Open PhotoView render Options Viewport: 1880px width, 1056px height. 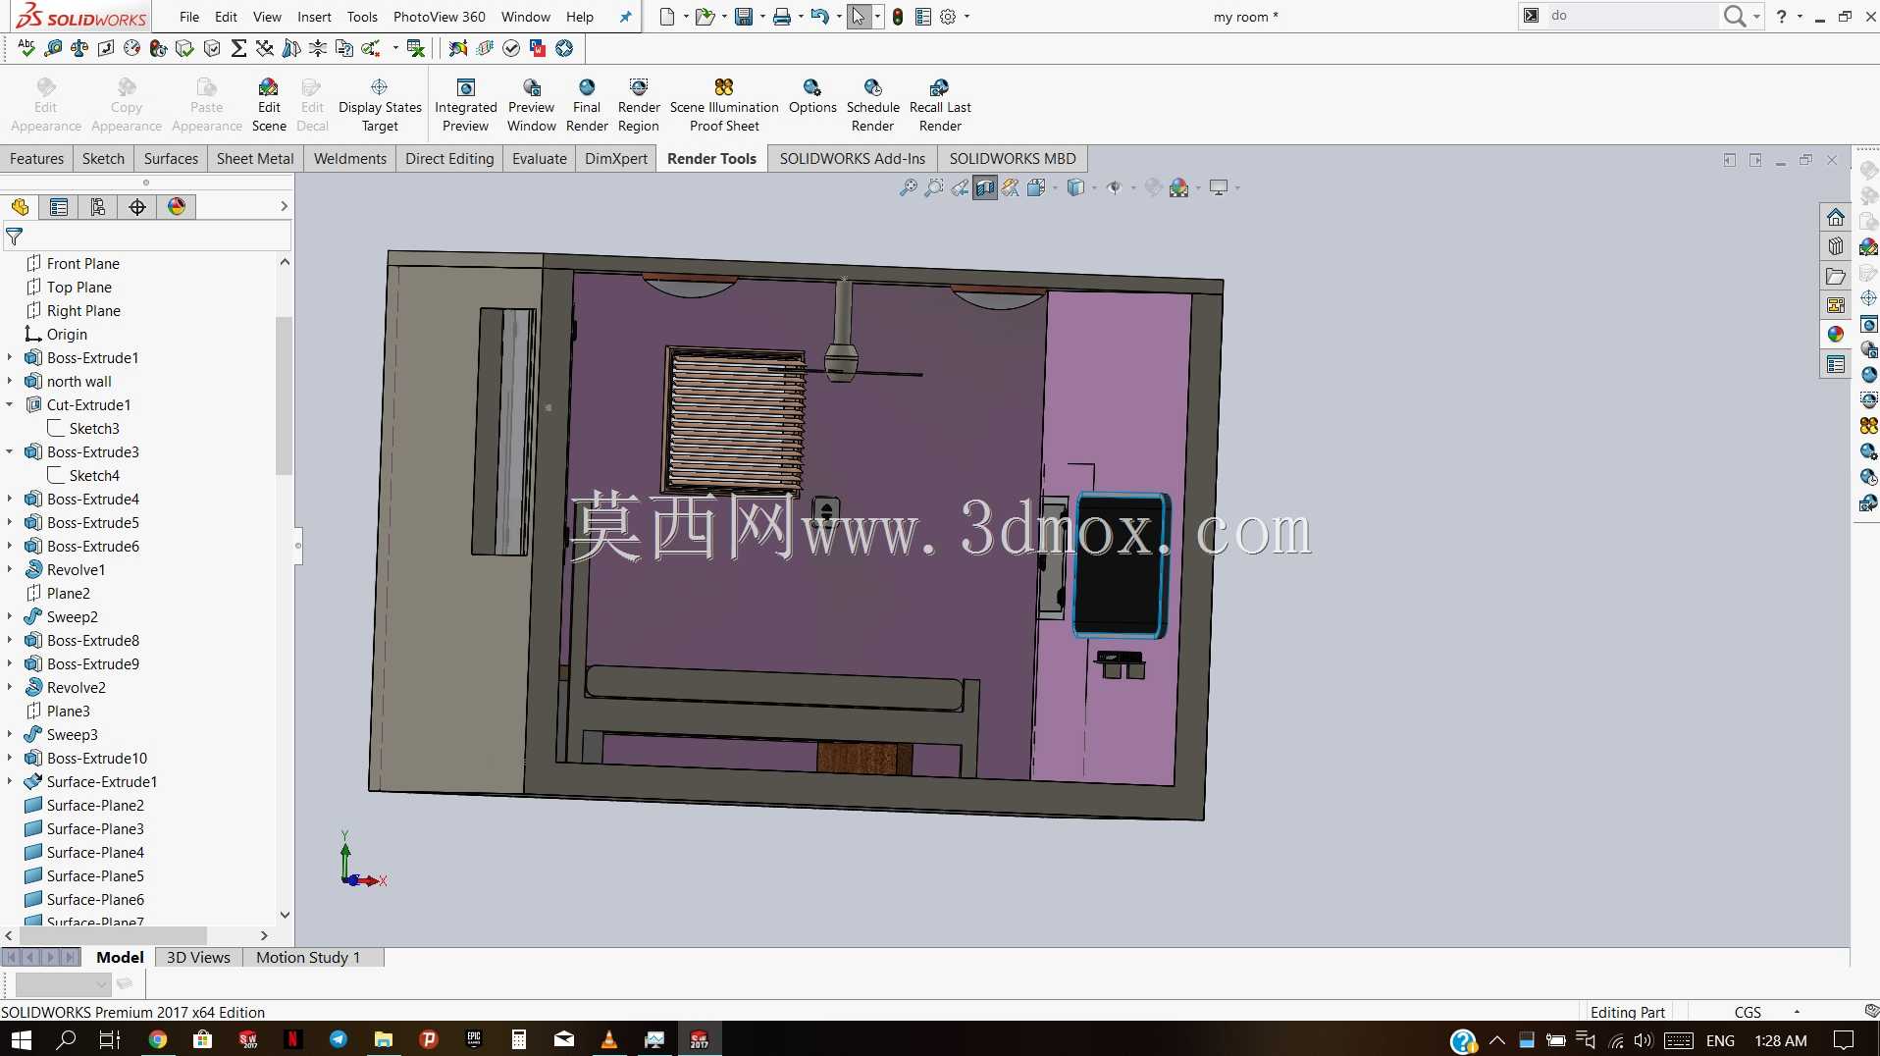coord(812,96)
